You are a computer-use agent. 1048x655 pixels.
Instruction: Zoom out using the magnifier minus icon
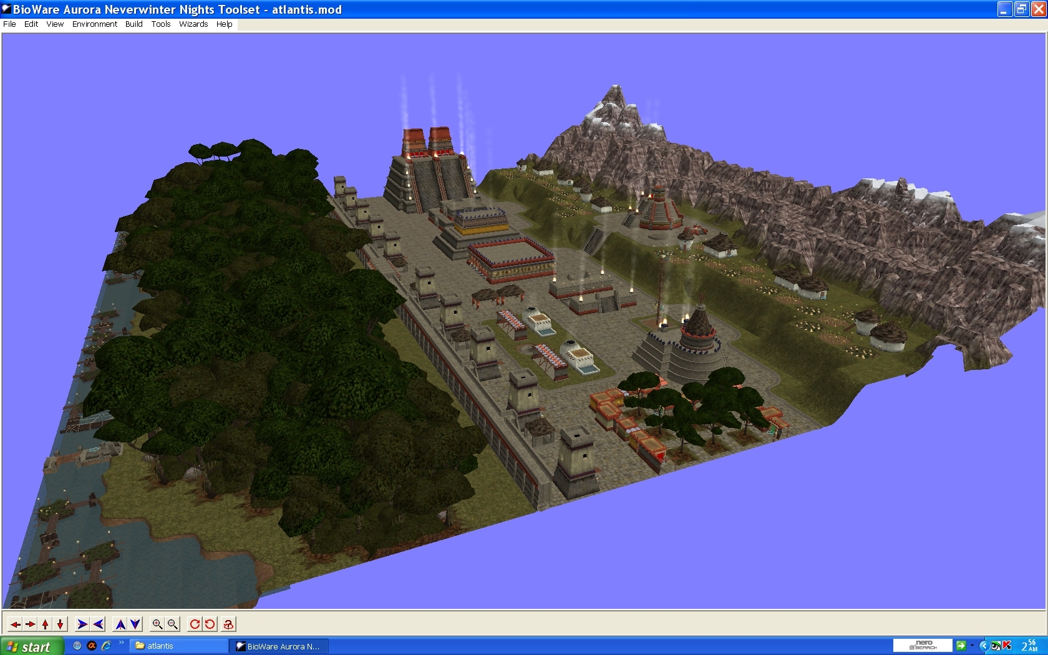point(173,624)
